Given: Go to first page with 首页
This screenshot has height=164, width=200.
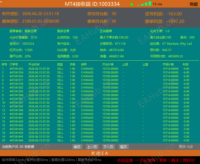Looking at the screenshot, I should pos(77,147).
